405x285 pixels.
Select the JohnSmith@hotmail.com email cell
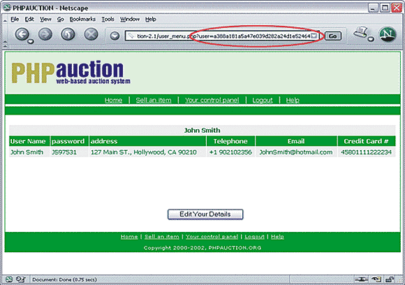(296, 152)
